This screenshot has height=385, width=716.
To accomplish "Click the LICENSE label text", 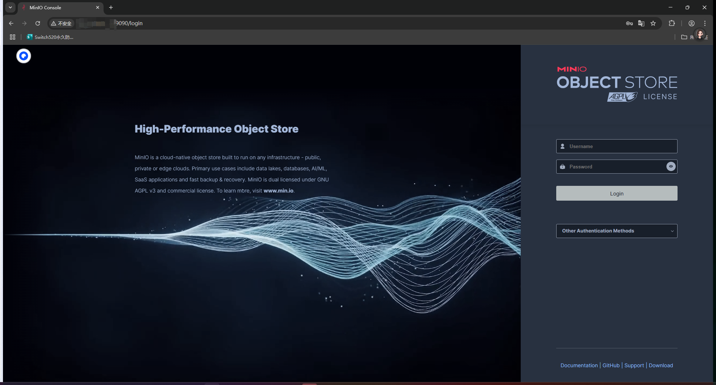I will click(660, 97).
